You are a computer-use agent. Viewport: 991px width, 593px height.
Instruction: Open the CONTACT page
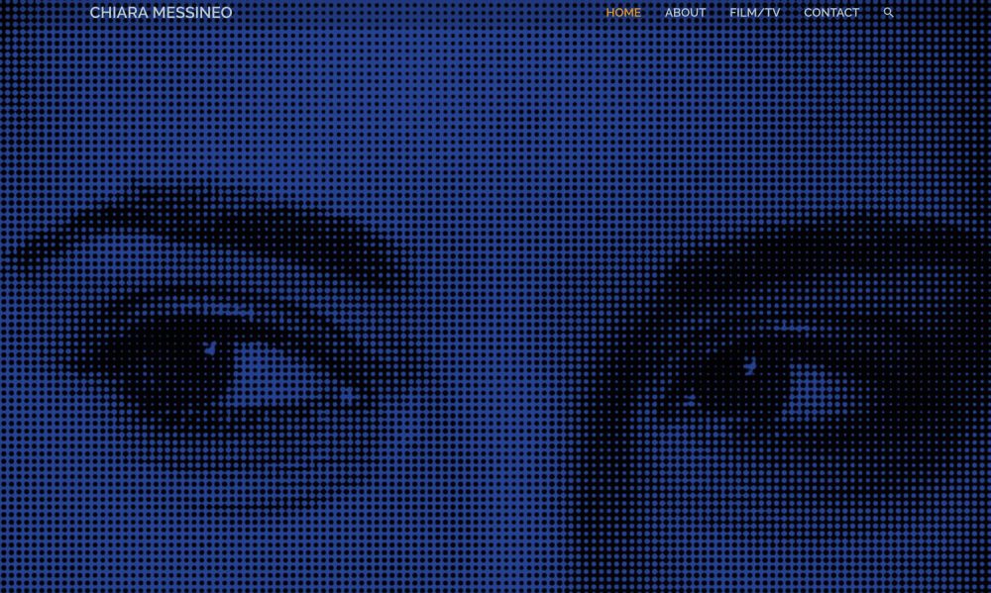831,13
